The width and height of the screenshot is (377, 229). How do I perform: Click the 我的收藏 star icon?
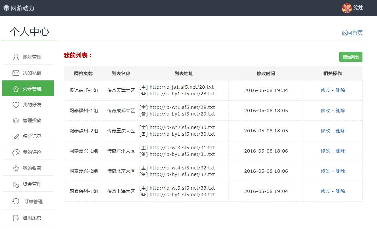[x=16, y=168]
